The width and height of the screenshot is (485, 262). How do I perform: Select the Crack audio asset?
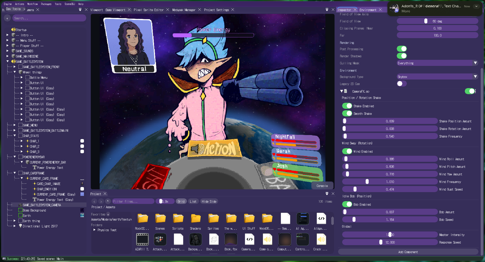pyautogui.click(x=321, y=242)
